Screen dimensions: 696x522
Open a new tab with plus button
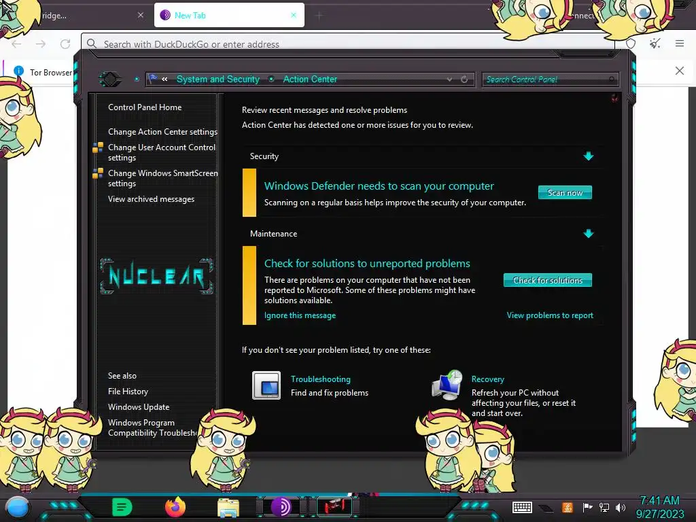[x=319, y=16]
